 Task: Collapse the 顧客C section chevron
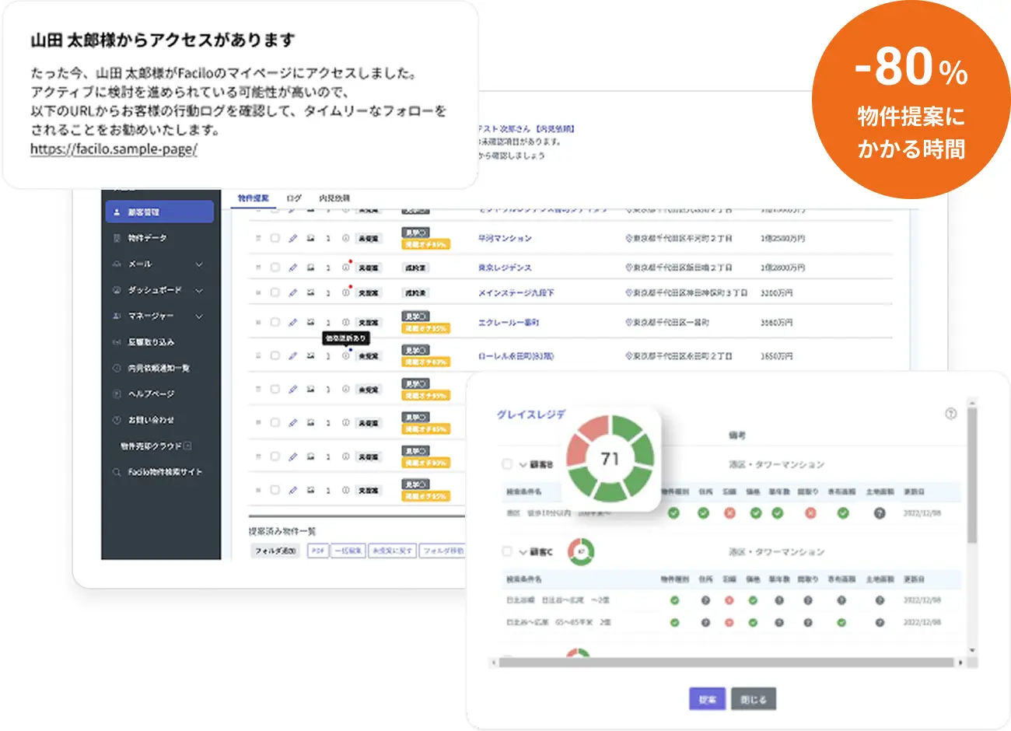point(523,552)
